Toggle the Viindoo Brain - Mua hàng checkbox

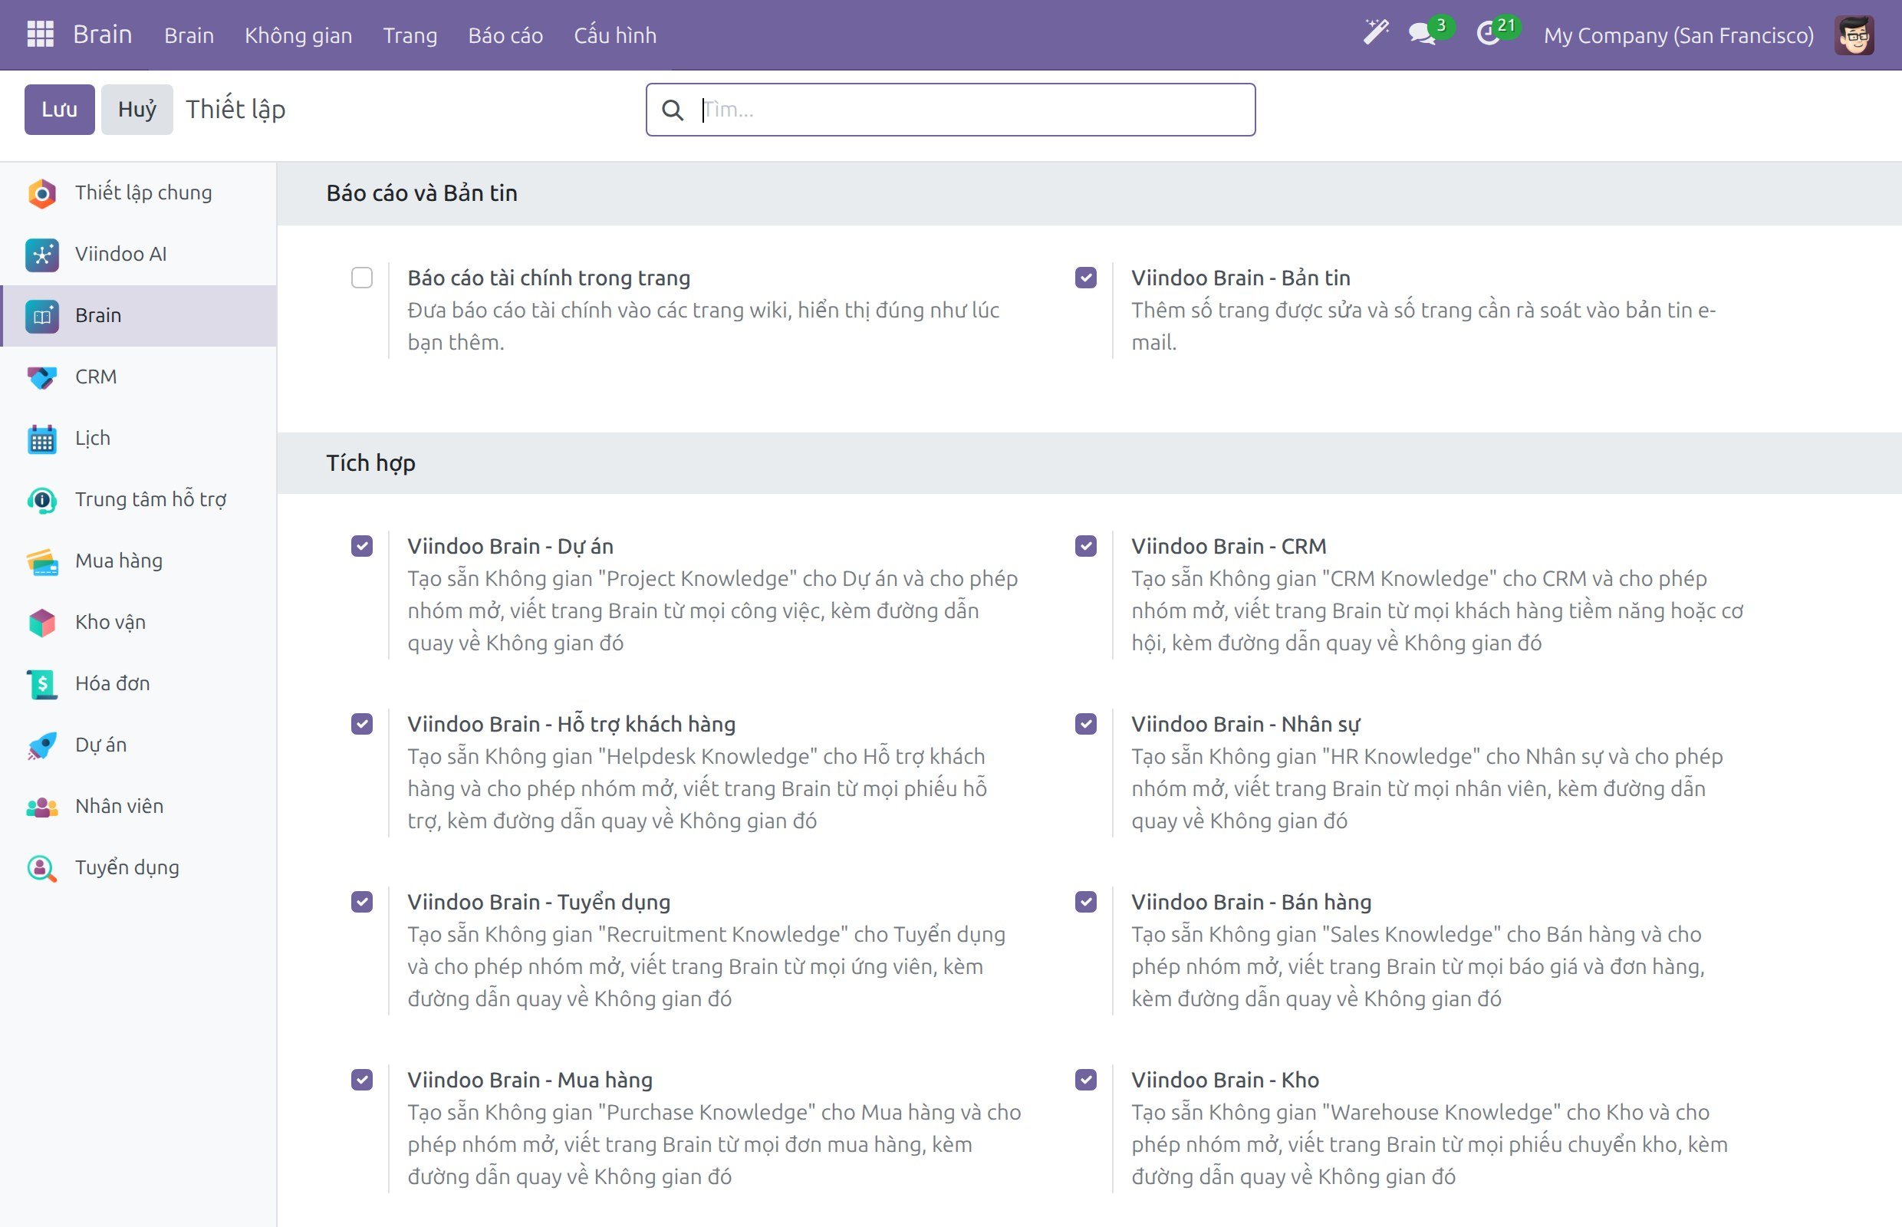(x=362, y=1080)
